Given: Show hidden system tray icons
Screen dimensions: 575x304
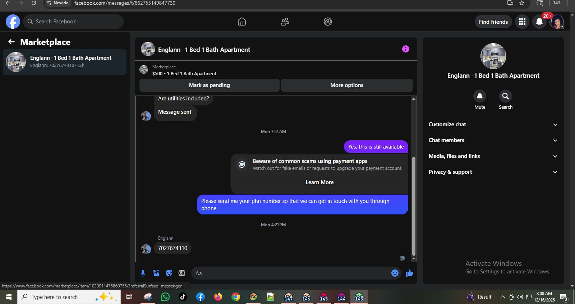Looking at the screenshot, I should pyautogui.click(x=503, y=297).
